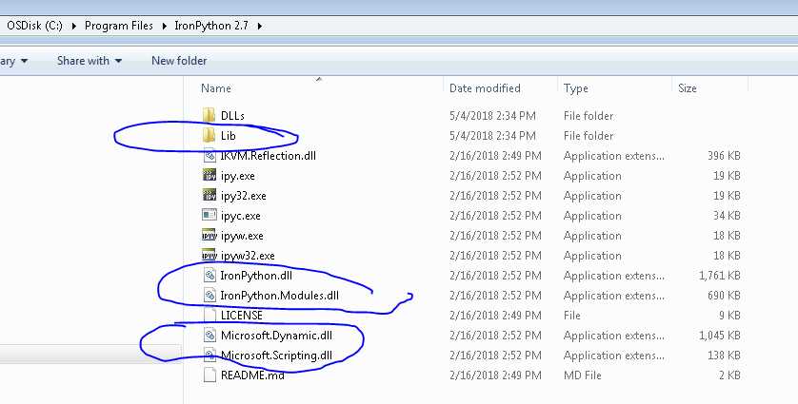The image size is (798, 404).
Task: Select the Microsoft.Scripting.dll file icon
Action: (x=209, y=356)
